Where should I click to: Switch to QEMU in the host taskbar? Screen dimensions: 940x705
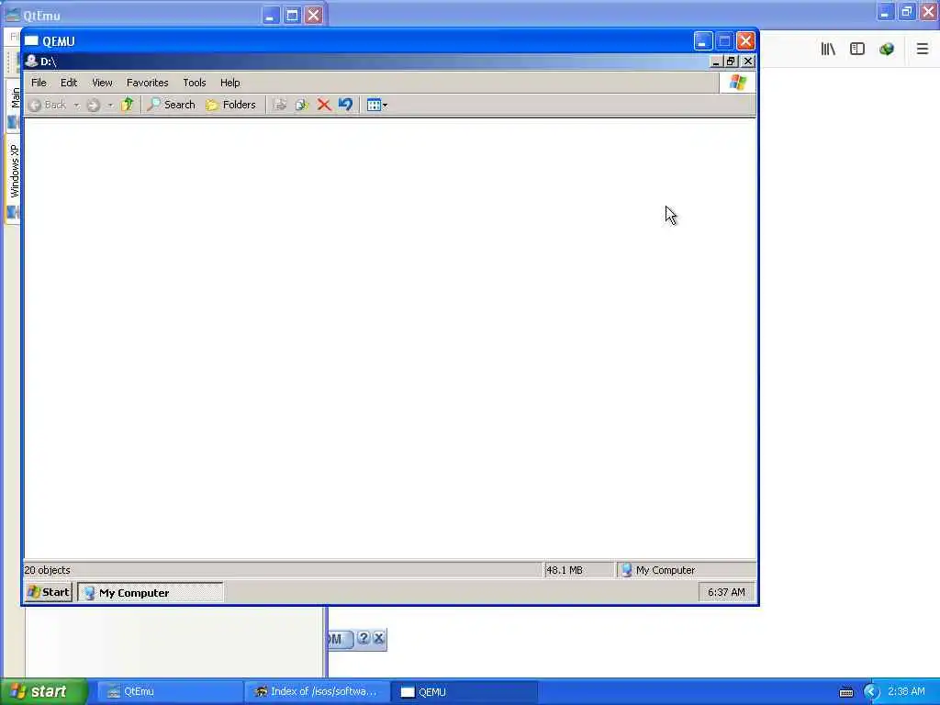click(x=464, y=691)
